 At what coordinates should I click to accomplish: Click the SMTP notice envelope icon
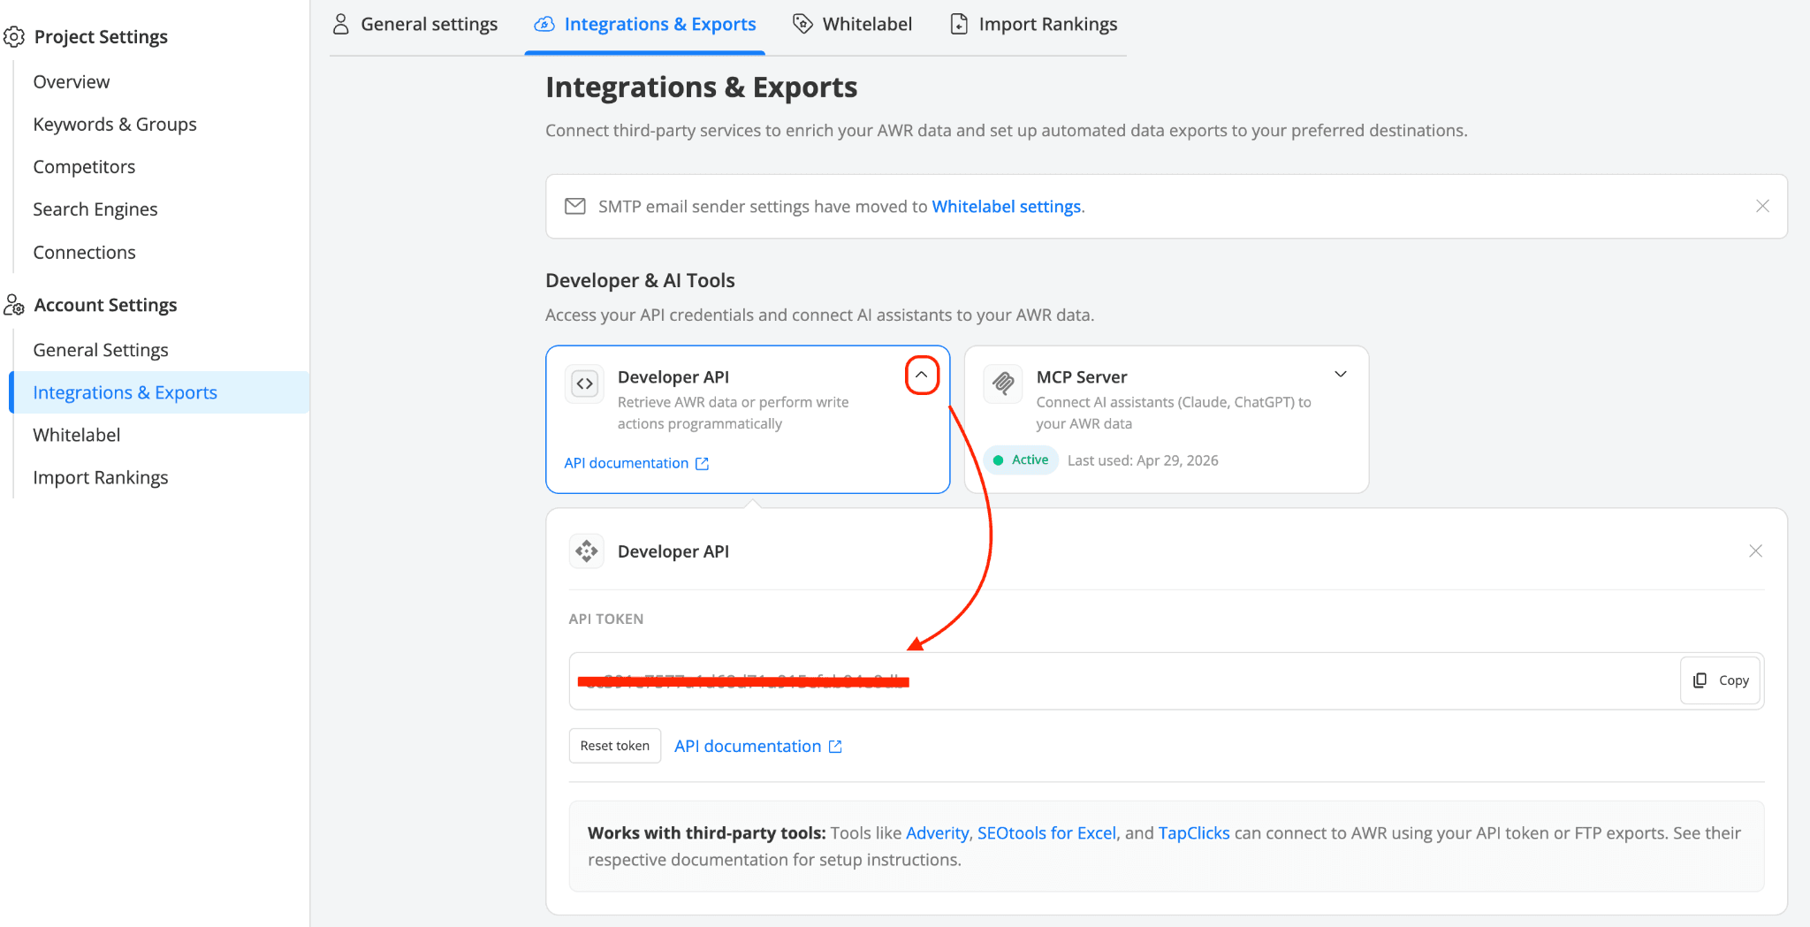575,206
